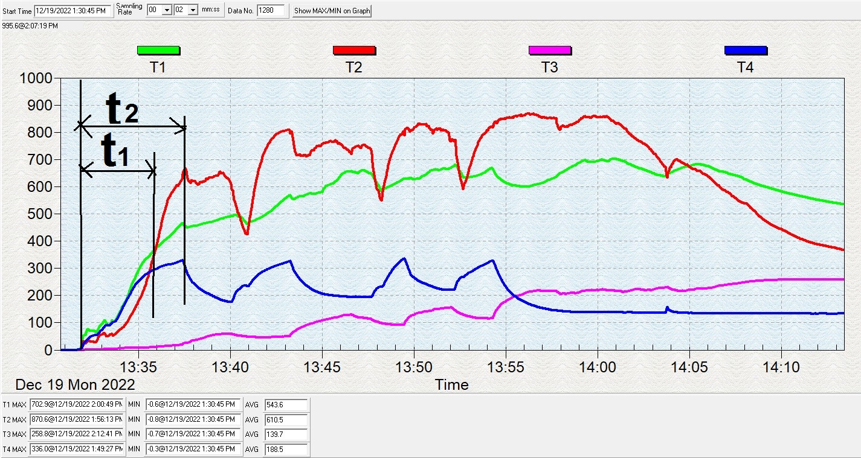Select the T3 AVG field showing 139.7
The width and height of the screenshot is (861, 458).
click(286, 434)
